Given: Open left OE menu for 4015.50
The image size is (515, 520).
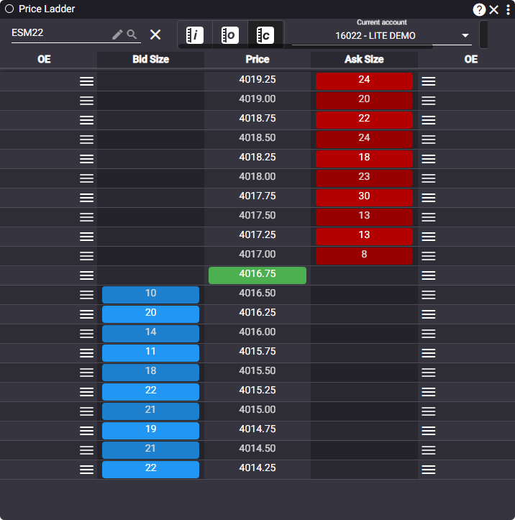Looking at the screenshot, I should click(86, 373).
